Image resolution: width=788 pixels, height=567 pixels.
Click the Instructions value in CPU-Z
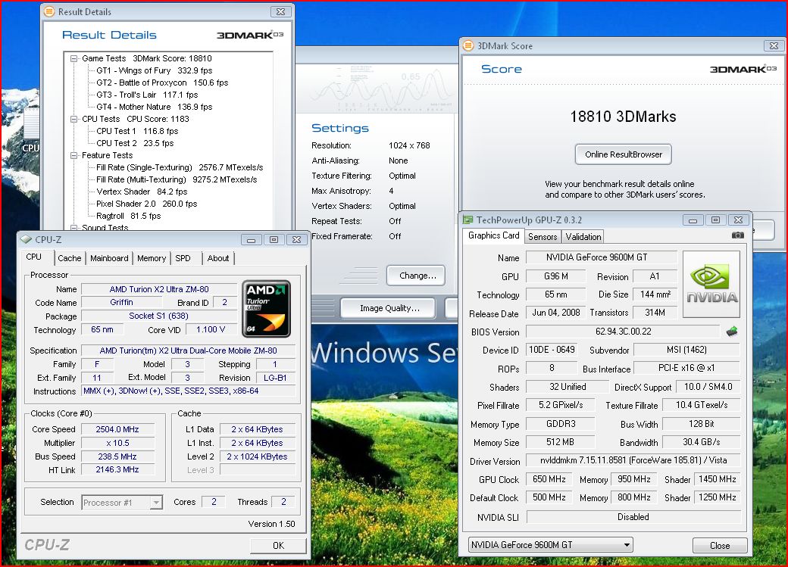188,391
